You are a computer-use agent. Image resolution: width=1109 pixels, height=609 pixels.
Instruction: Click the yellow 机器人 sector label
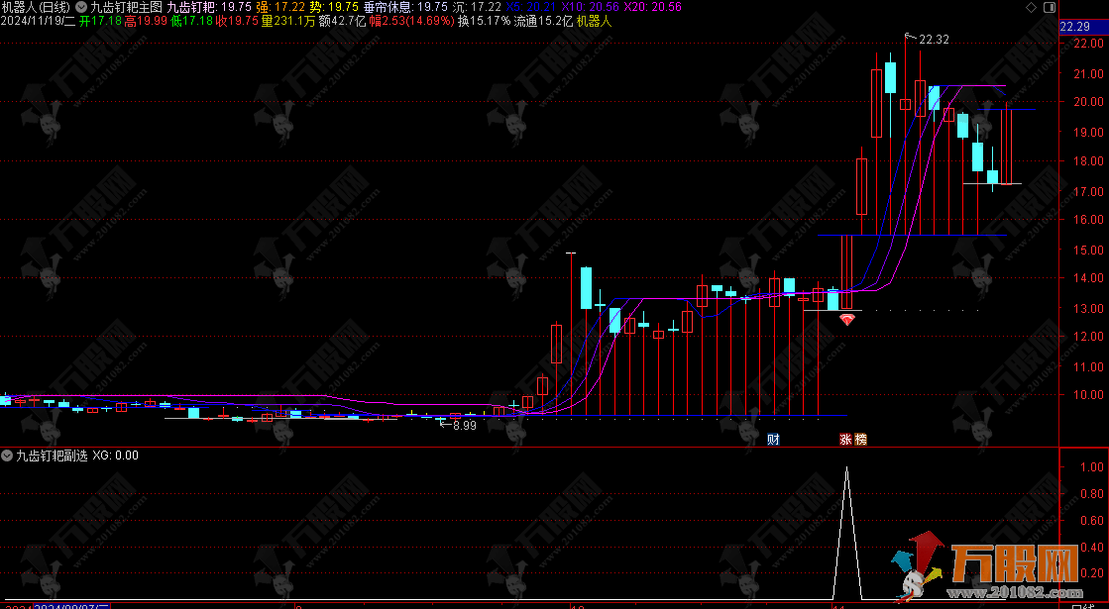(594, 21)
